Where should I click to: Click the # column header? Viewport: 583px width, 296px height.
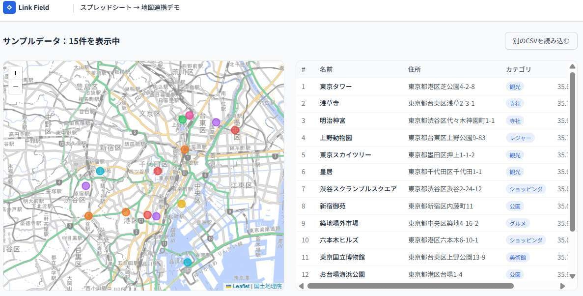pyautogui.click(x=304, y=70)
